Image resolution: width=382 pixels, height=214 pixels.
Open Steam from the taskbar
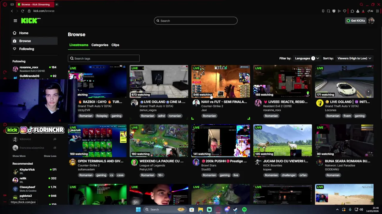click(235, 210)
